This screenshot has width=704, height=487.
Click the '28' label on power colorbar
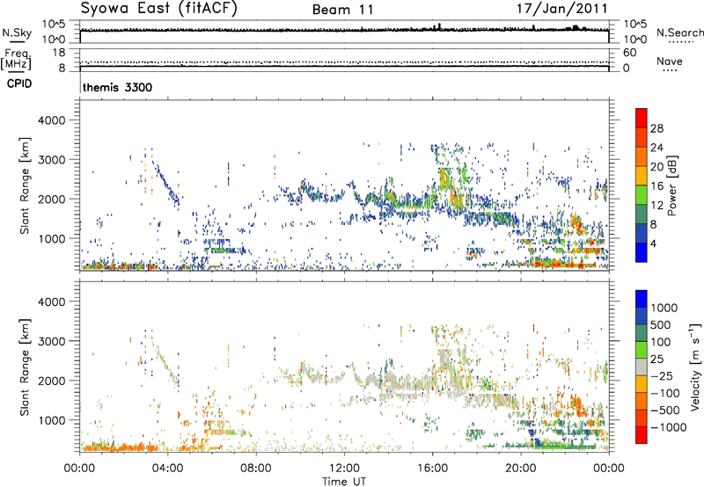pyautogui.click(x=656, y=128)
